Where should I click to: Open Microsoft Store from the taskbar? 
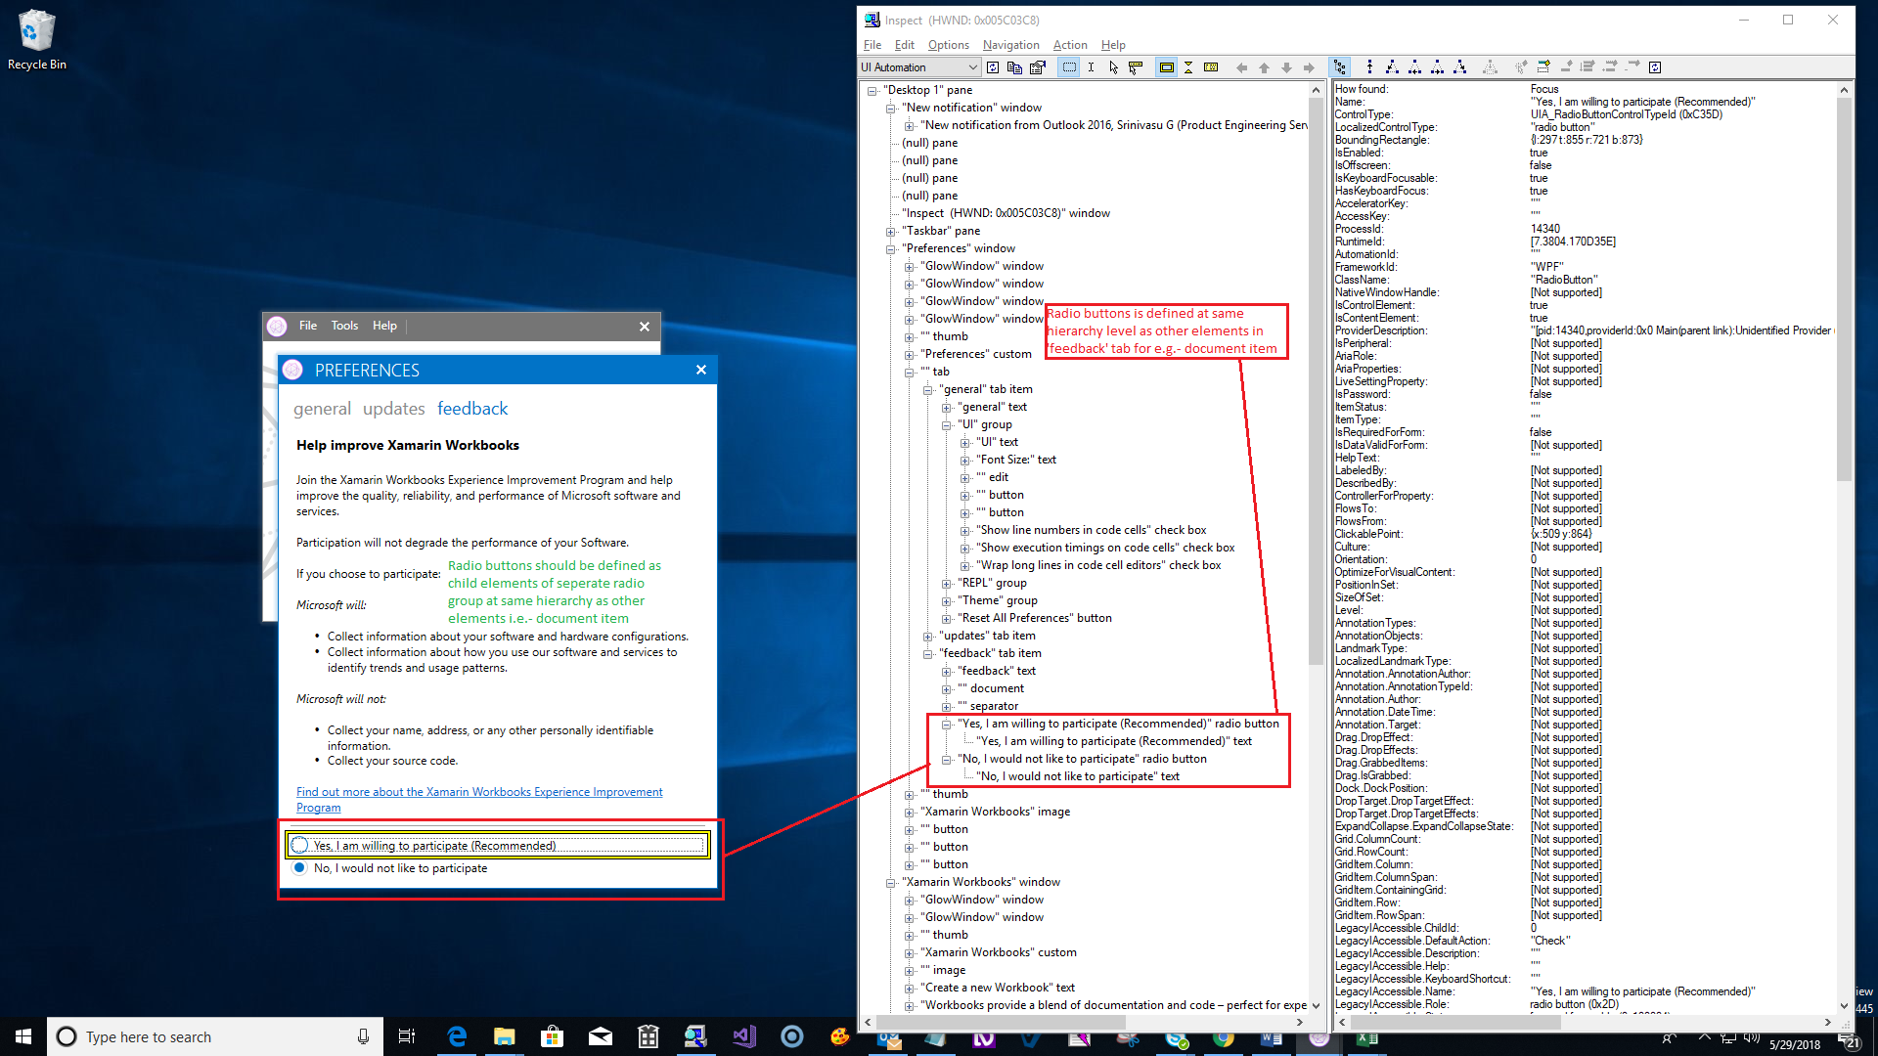552,1036
